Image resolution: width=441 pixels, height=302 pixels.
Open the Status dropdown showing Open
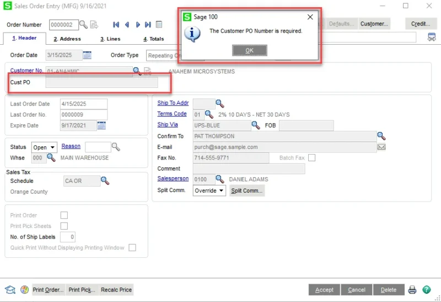click(44, 147)
